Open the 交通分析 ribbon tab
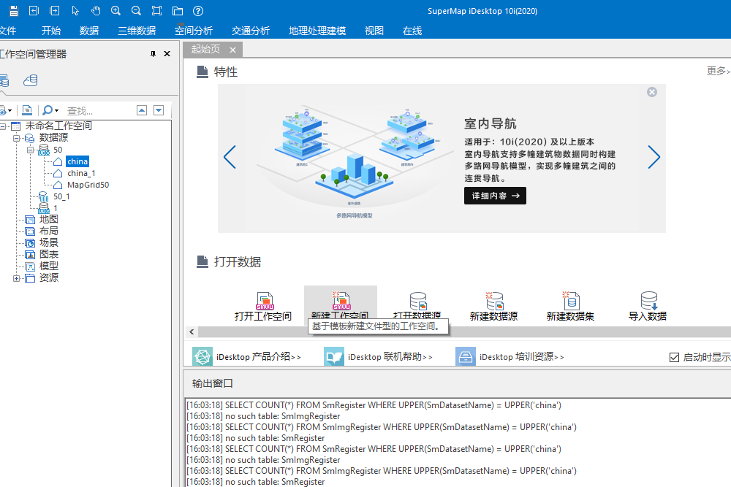This screenshot has width=731, height=487. point(250,31)
